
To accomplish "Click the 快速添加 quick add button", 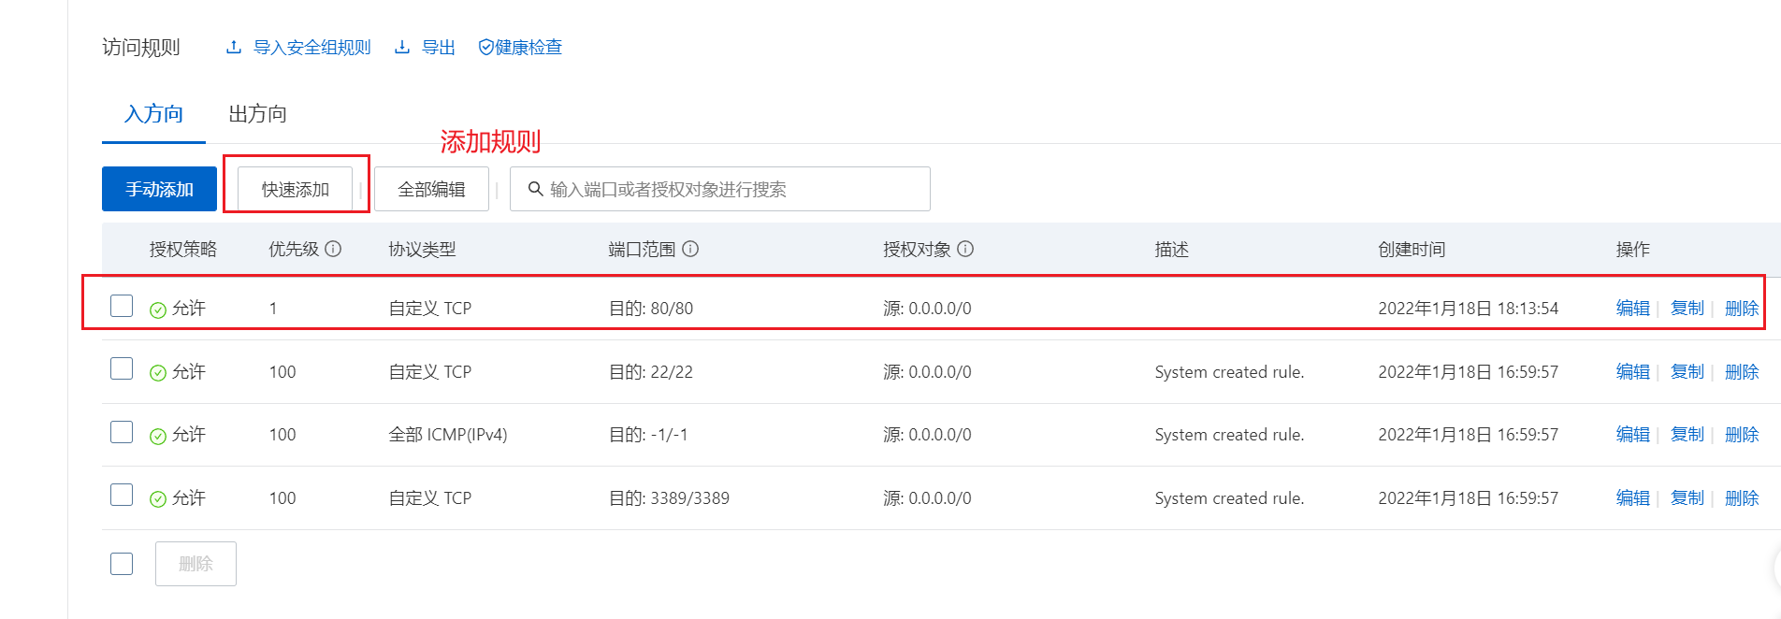I will pyautogui.click(x=295, y=189).
